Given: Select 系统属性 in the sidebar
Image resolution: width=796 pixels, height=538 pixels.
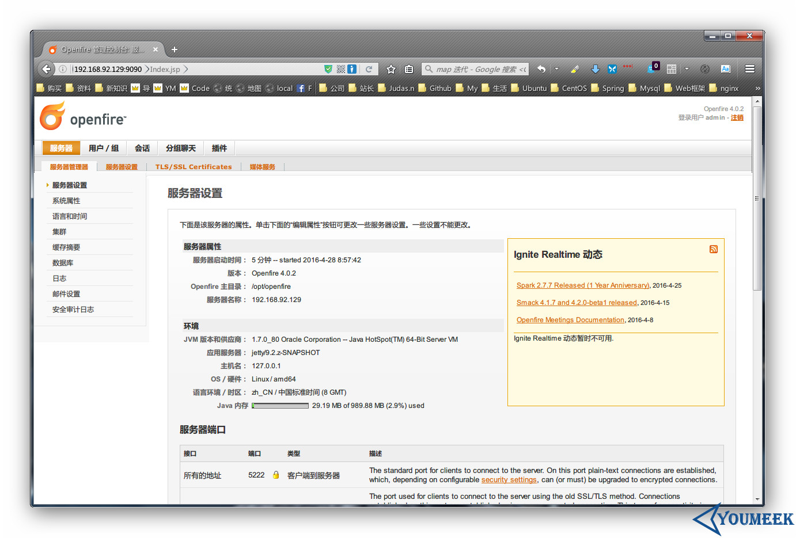Looking at the screenshot, I should coord(66,201).
